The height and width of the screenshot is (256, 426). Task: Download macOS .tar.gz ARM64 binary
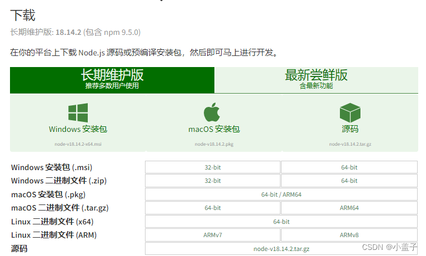click(x=349, y=208)
